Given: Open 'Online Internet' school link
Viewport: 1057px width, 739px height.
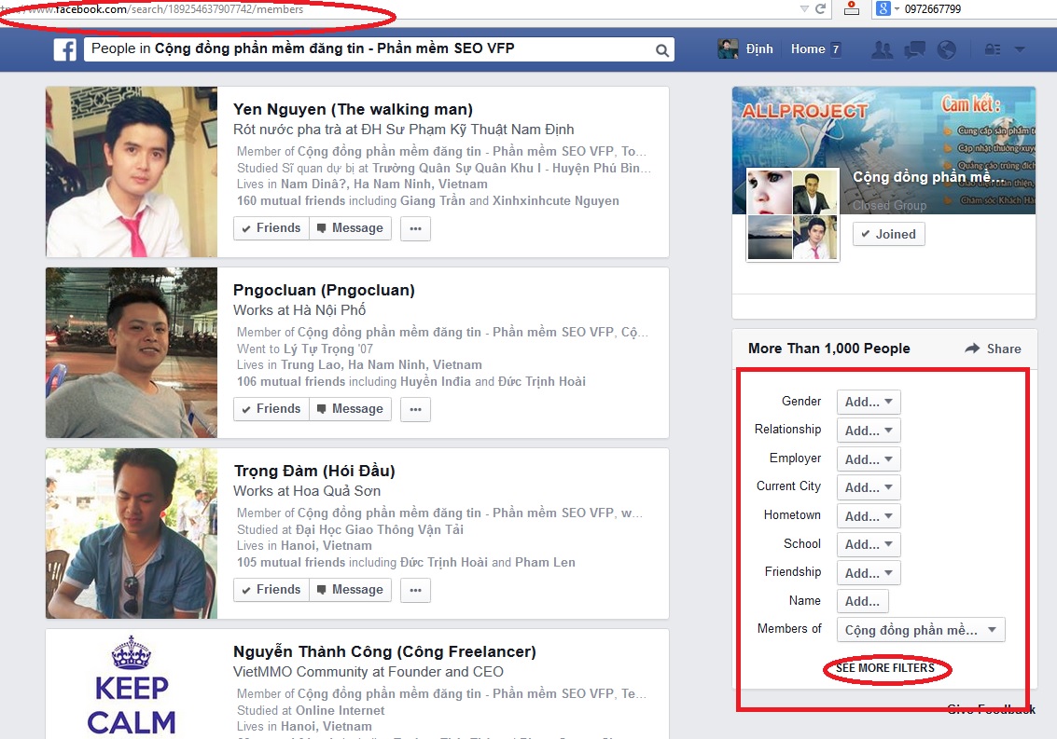Looking at the screenshot, I should [x=341, y=710].
